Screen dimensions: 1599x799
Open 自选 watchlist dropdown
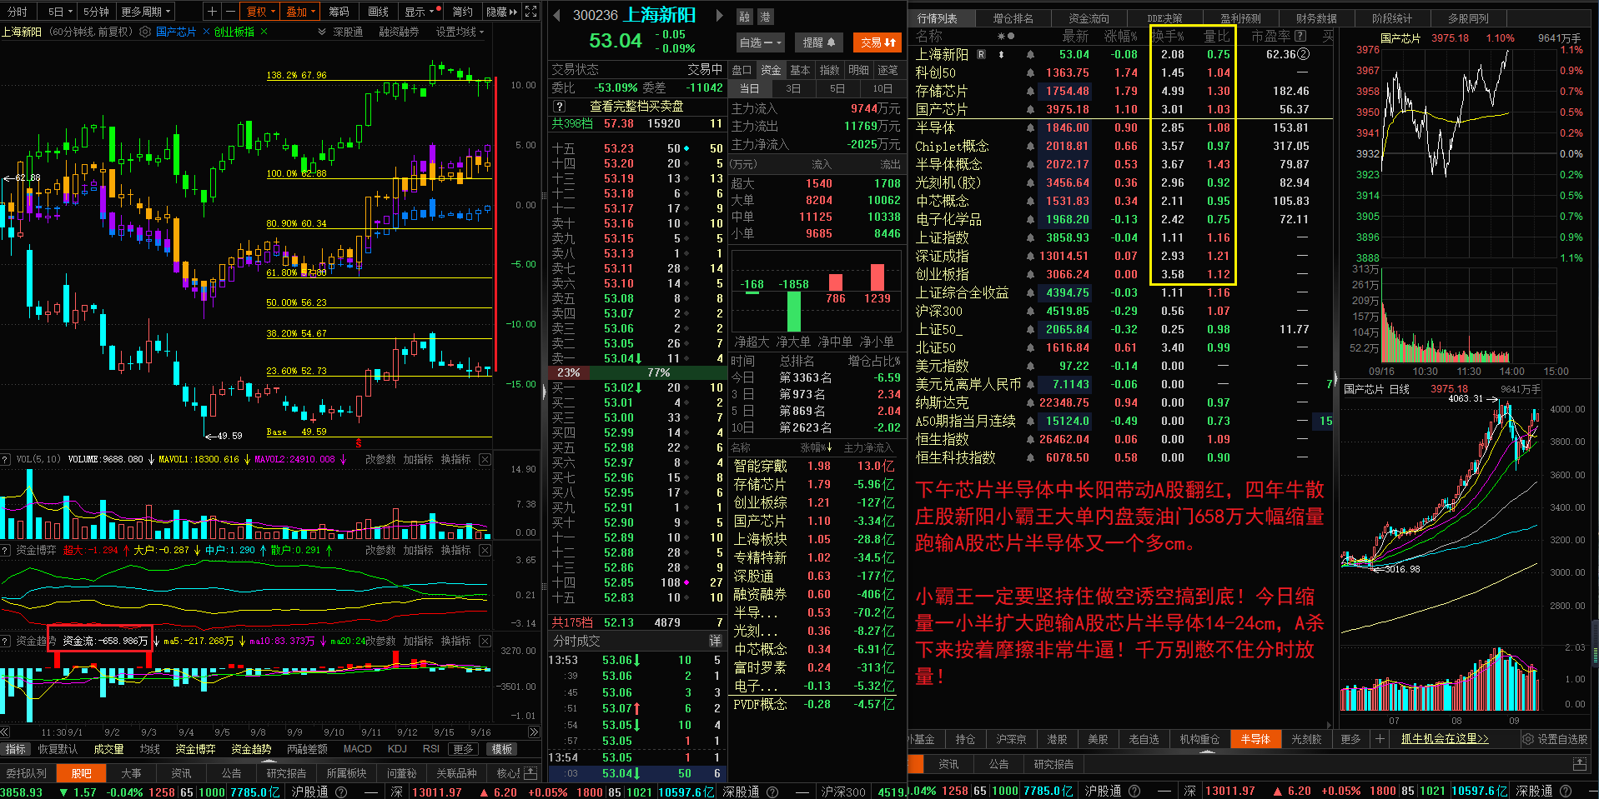click(761, 42)
